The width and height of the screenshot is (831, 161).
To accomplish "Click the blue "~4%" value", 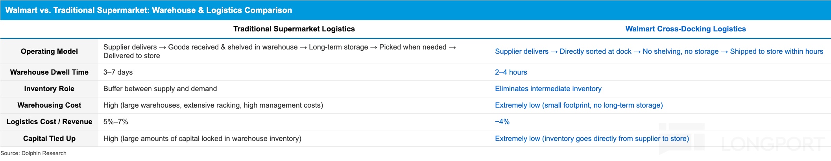I will pos(502,122).
